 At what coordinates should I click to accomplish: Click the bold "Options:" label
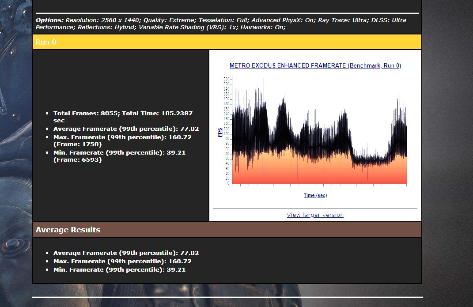click(x=49, y=20)
